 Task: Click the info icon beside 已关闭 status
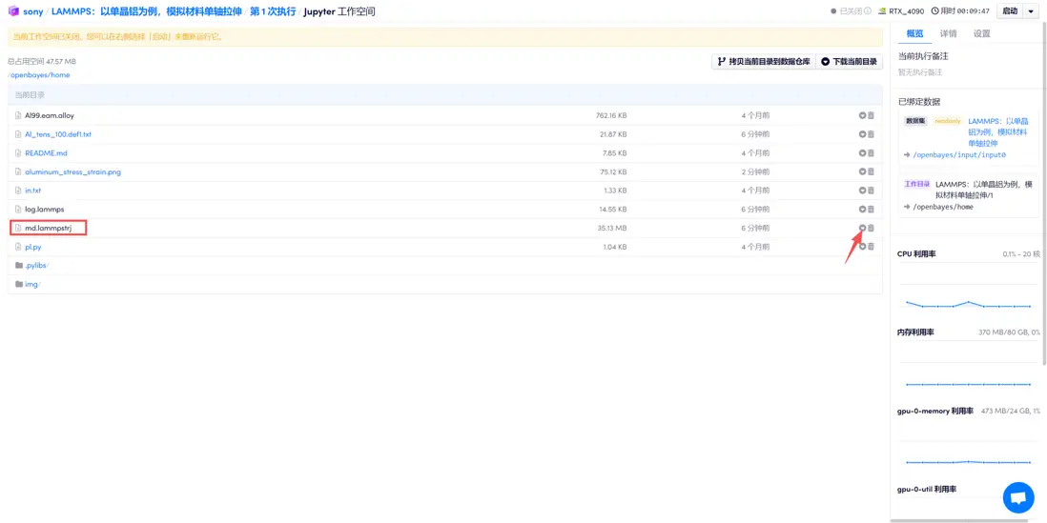pyautogui.click(x=868, y=10)
